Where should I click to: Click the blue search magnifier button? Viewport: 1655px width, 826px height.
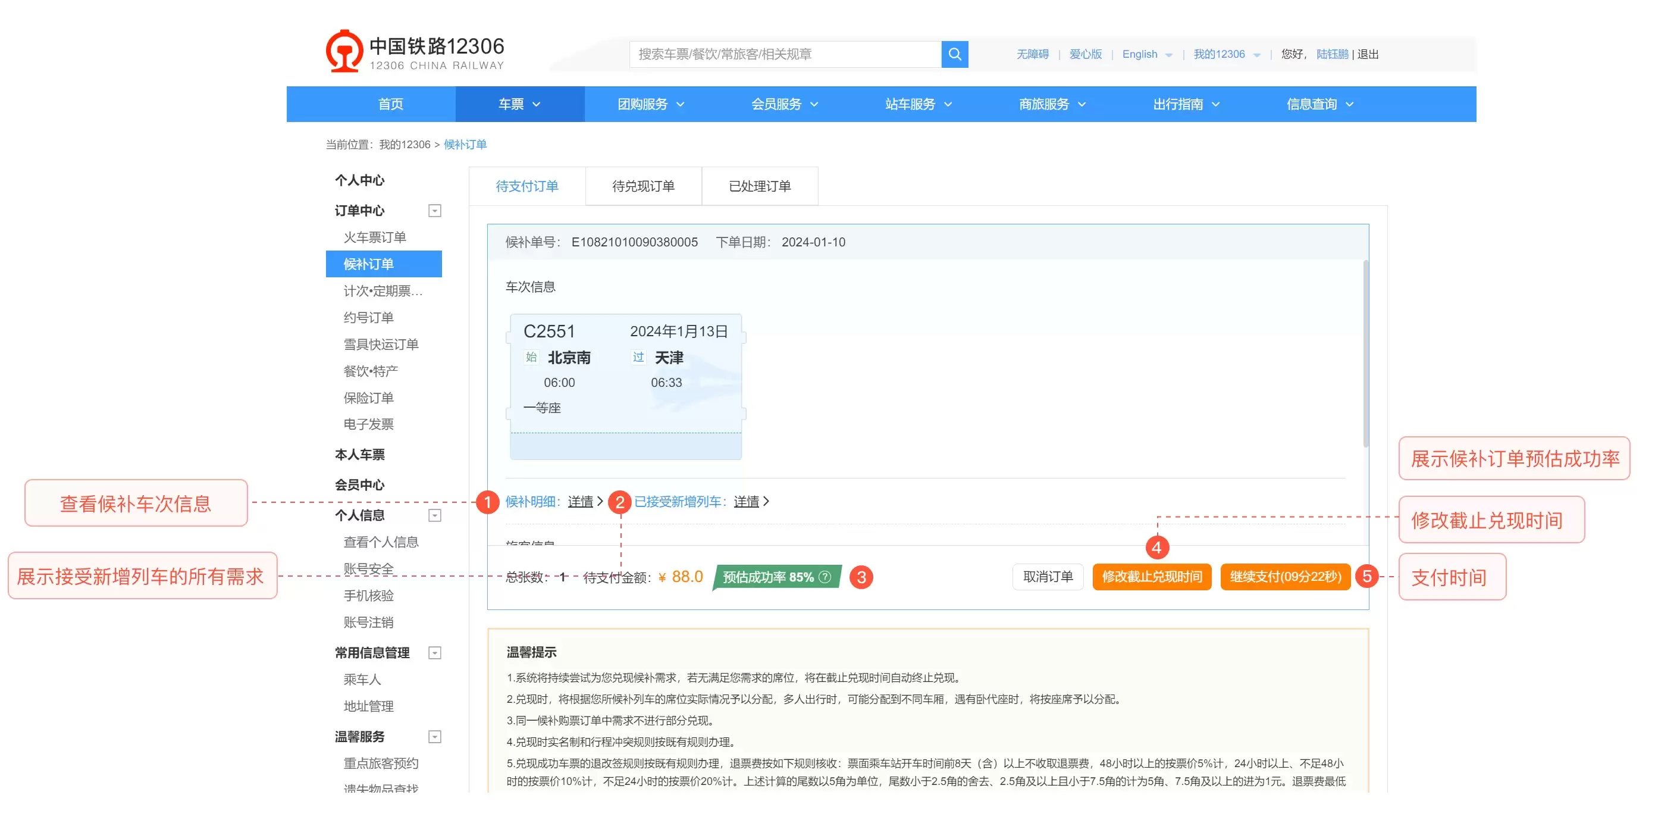[954, 54]
